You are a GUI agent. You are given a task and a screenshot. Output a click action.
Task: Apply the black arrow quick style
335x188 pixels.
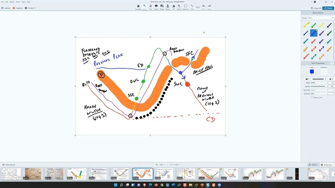(x=329, y=25)
